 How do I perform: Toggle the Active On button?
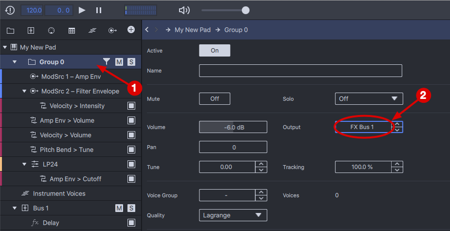[215, 50]
